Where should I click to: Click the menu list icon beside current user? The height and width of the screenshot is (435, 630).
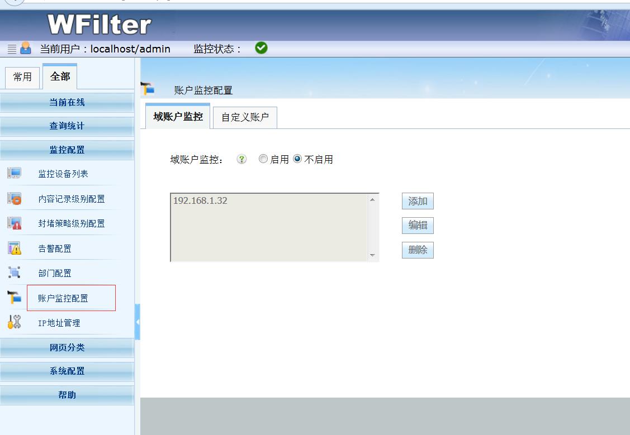(x=12, y=49)
